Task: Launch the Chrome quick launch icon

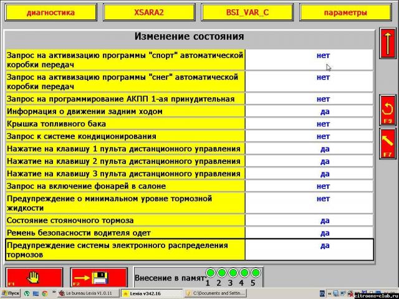Action: [x=45, y=293]
